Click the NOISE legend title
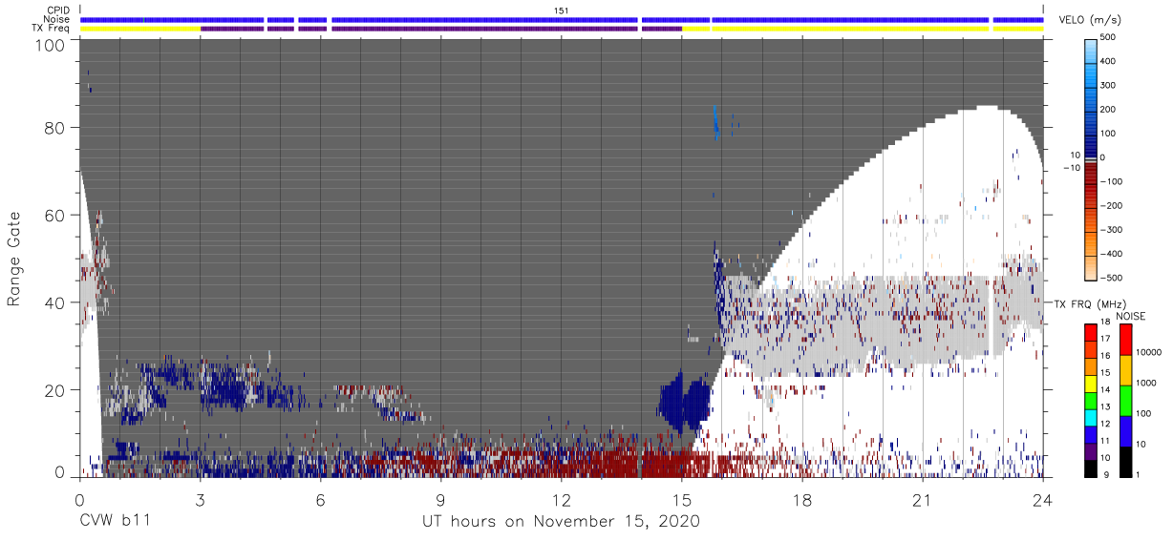The height and width of the screenshot is (541, 1173). pyautogui.click(x=1130, y=316)
